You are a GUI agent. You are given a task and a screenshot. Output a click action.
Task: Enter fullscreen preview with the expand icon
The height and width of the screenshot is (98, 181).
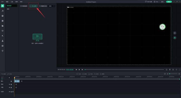179,70
